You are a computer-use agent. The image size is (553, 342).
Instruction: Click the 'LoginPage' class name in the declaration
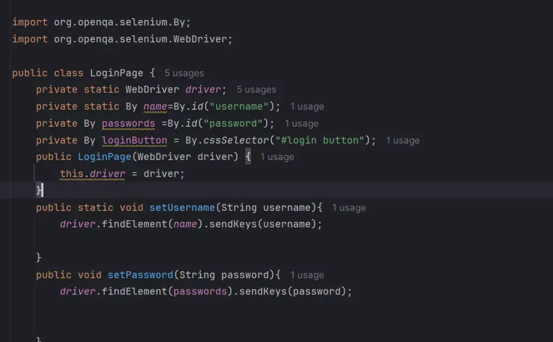tap(116, 73)
